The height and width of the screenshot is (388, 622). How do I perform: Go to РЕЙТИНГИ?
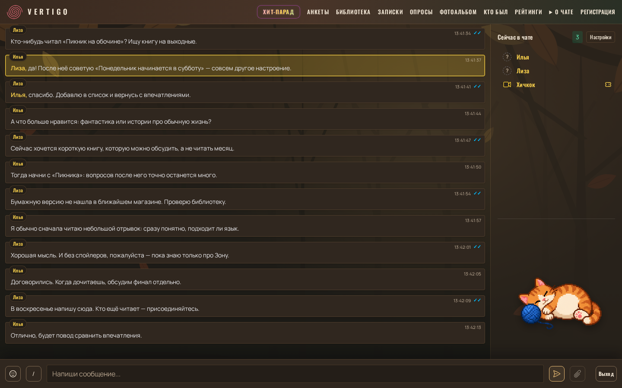[x=528, y=12]
